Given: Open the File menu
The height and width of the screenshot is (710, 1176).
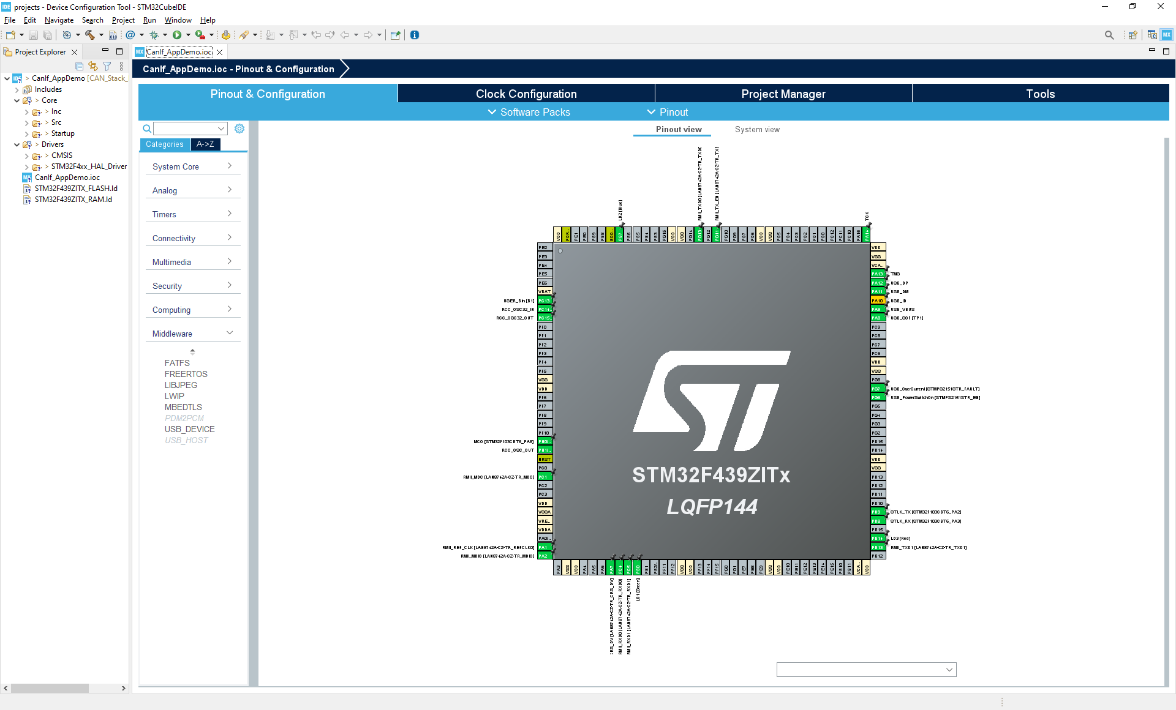Looking at the screenshot, I should (x=10, y=20).
